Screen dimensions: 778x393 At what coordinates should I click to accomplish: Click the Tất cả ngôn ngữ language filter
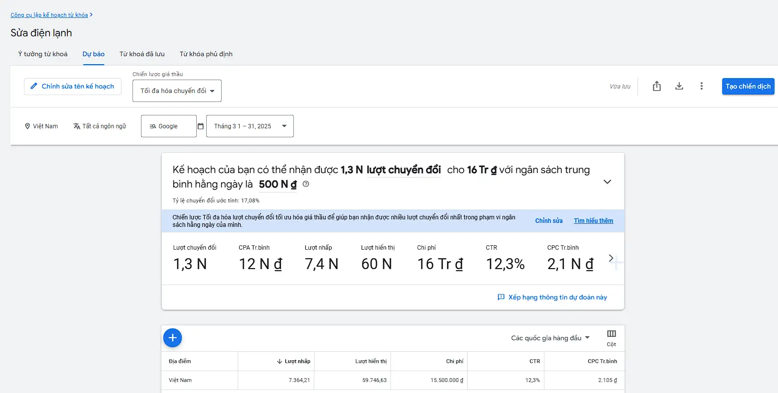pyautogui.click(x=100, y=126)
